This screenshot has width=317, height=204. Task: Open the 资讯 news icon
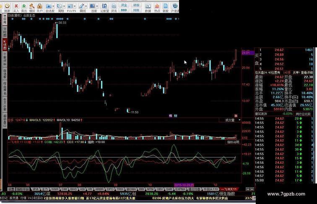click(x=114, y=8)
